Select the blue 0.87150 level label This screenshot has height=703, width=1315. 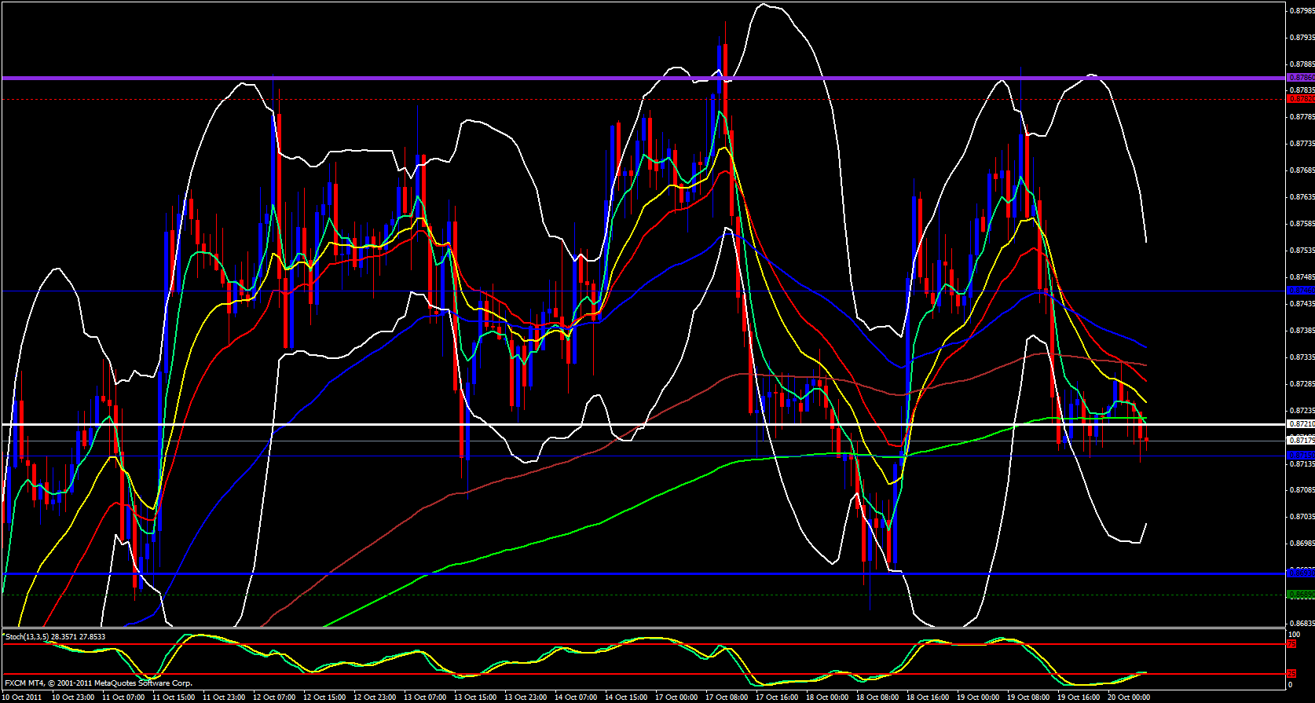point(1300,456)
